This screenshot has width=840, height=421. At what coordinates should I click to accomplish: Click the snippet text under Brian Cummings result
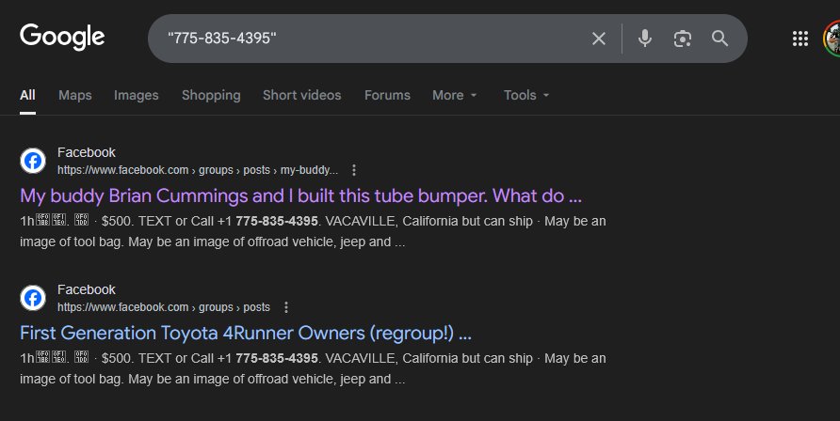pos(313,231)
